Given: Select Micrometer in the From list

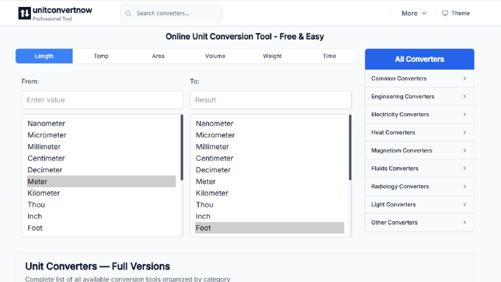Looking at the screenshot, I should (101, 135).
